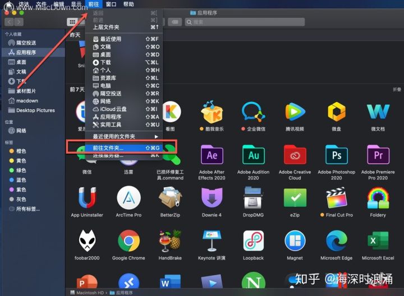Image resolution: width=404 pixels, height=296 pixels.
Task: Launch 腾讯视频 app
Action: 295,112
